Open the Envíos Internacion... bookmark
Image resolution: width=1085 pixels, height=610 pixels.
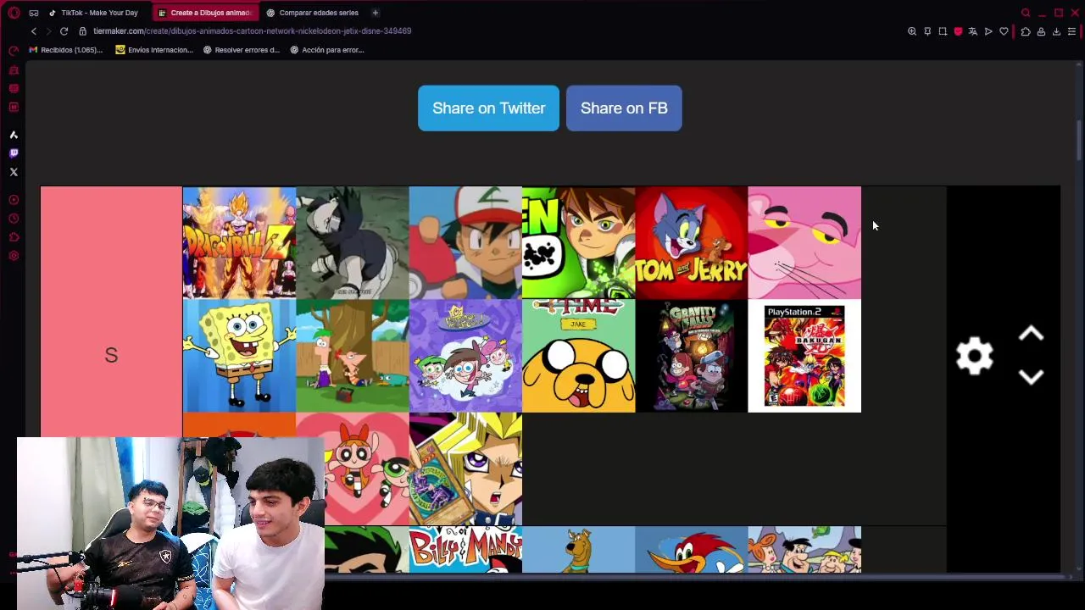154,50
